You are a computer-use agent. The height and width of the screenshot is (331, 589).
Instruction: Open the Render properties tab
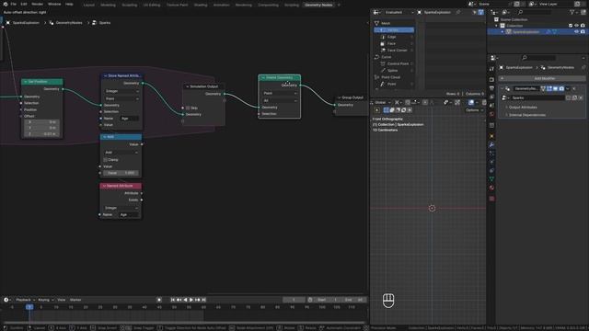point(491,80)
